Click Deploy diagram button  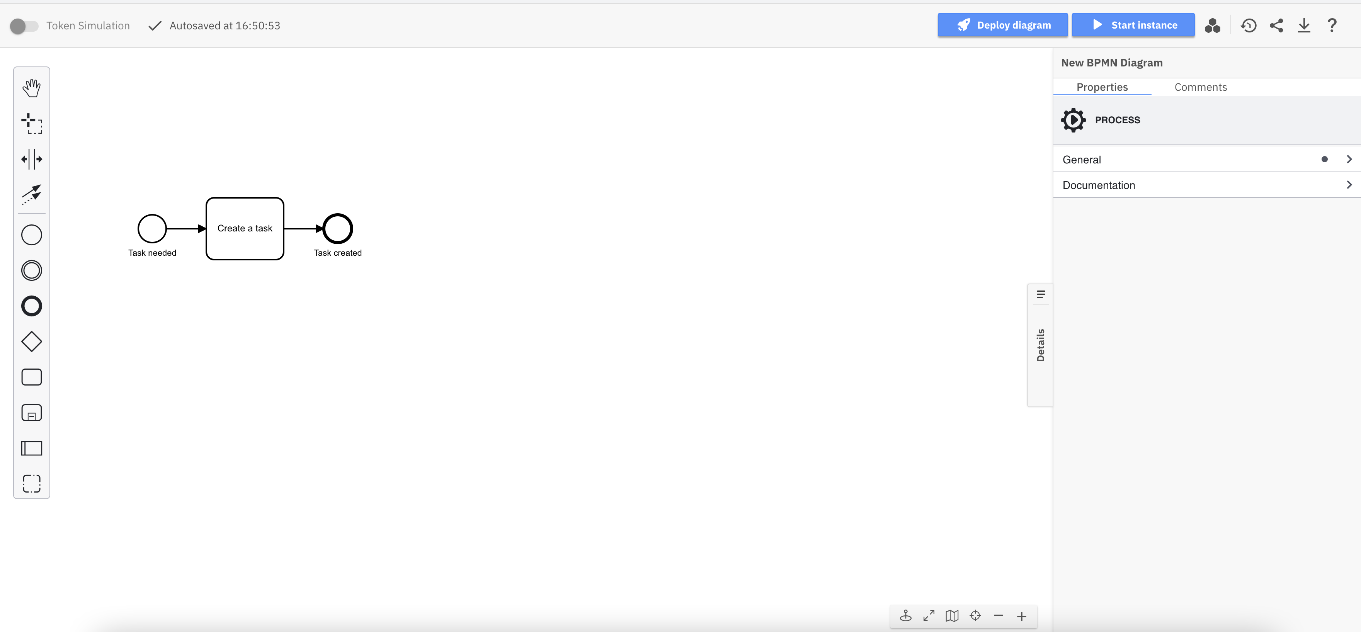(x=1004, y=25)
